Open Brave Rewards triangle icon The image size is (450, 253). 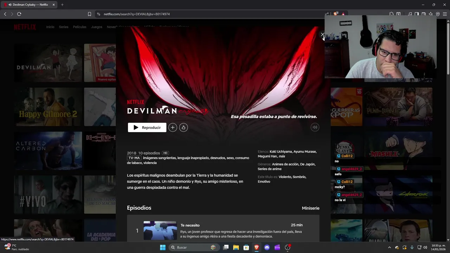click(343, 14)
